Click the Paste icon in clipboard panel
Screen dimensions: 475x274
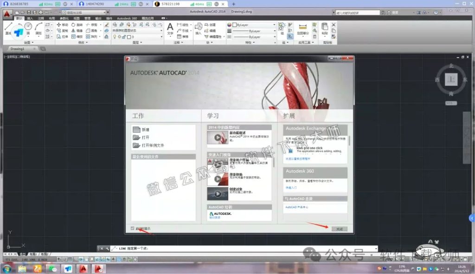click(324, 27)
